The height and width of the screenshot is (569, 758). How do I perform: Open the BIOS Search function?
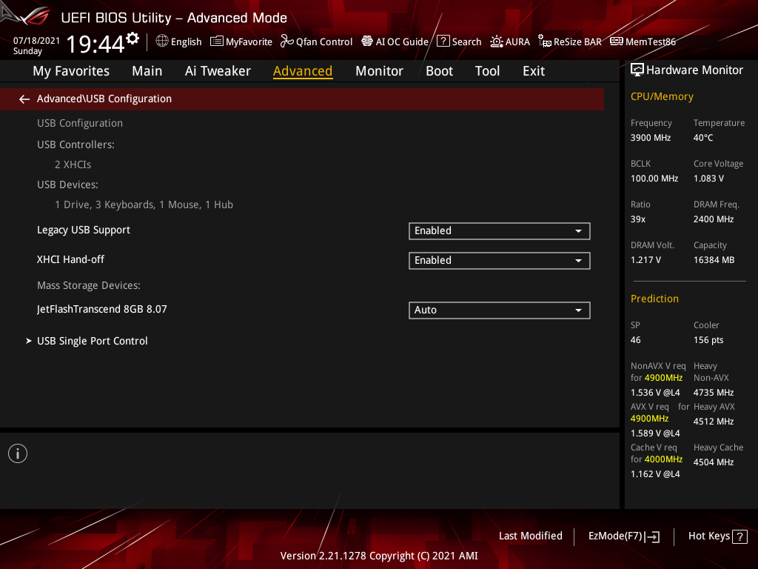(x=458, y=41)
